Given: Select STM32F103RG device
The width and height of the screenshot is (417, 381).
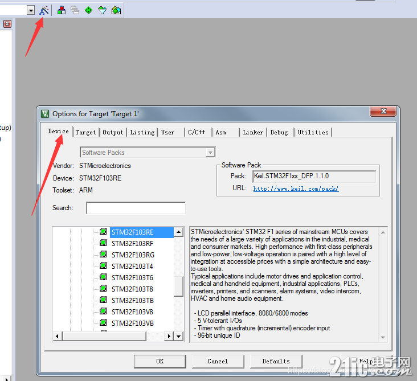Looking at the screenshot, I should (133, 255).
